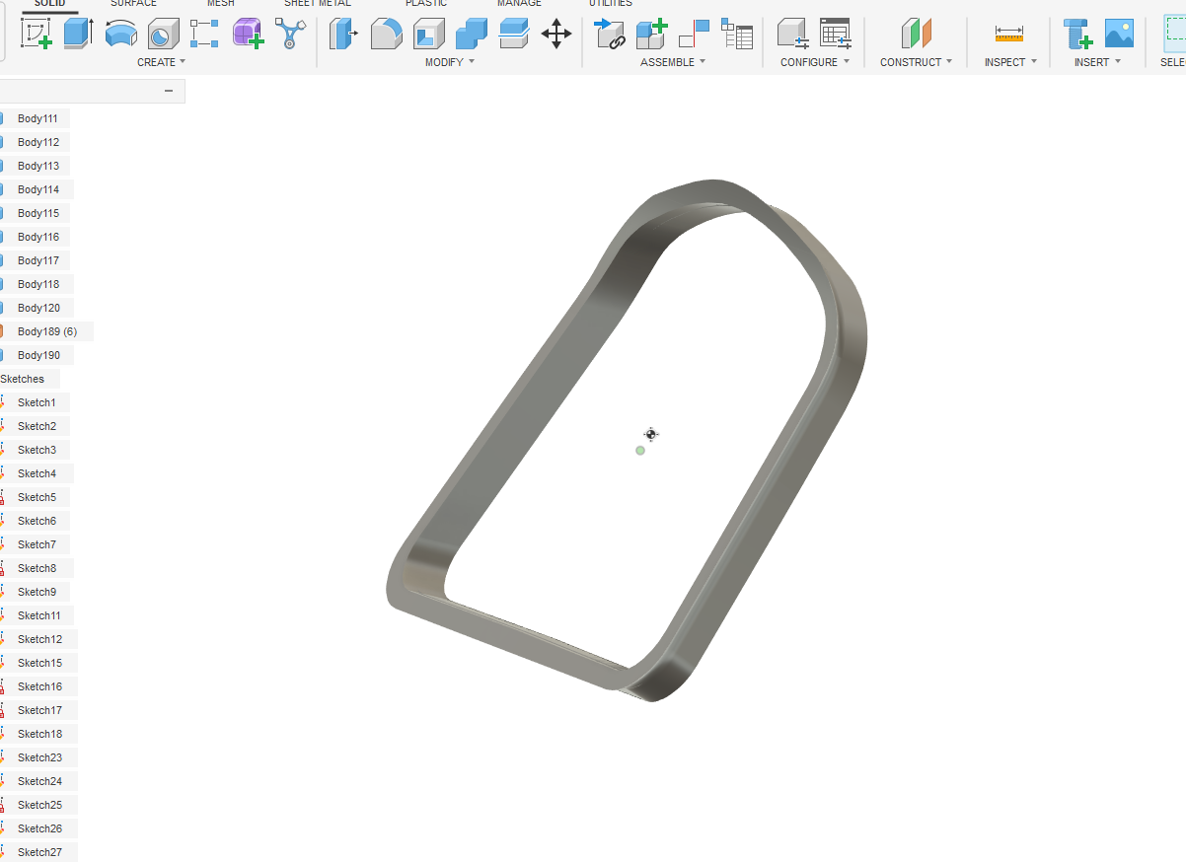Select the Joint tool in Assemble

click(x=695, y=34)
